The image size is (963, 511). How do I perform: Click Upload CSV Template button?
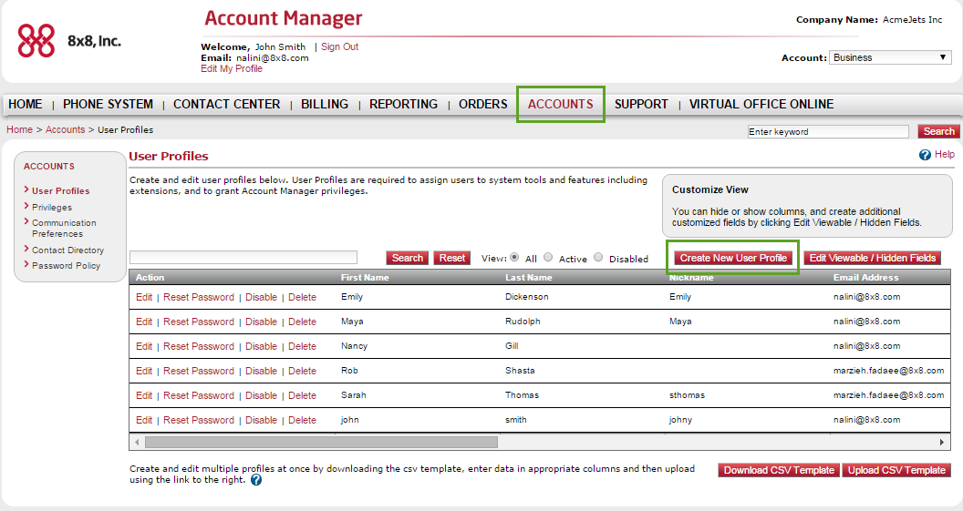tap(896, 470)
